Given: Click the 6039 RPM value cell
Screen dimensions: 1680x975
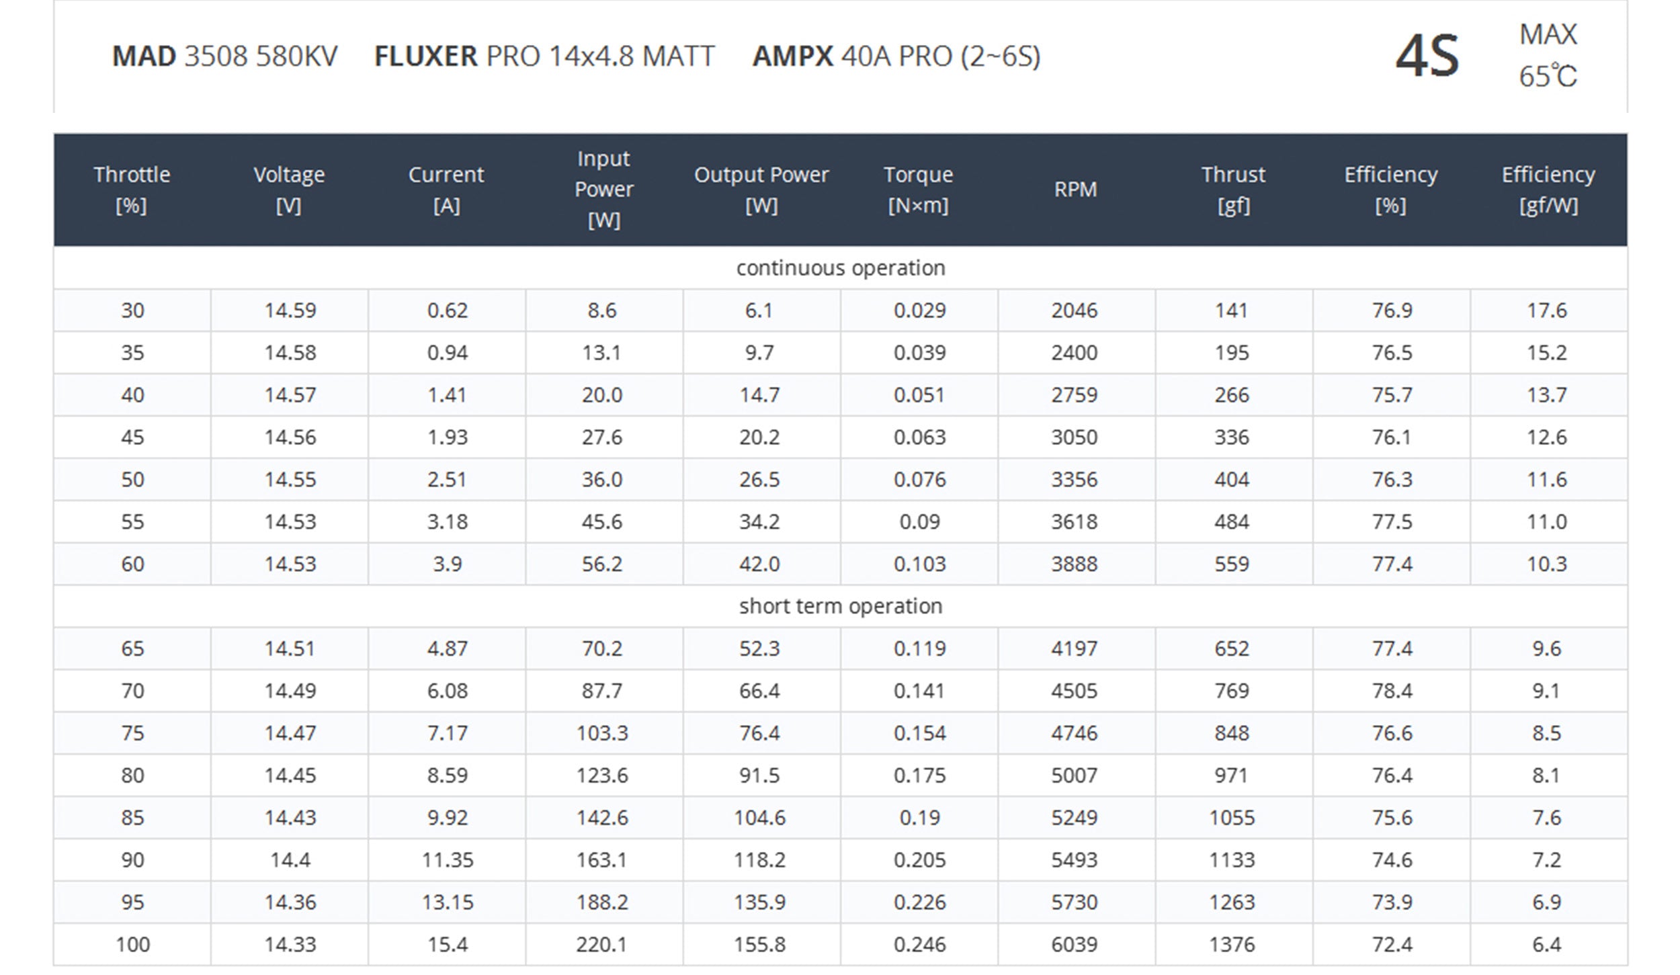Looking at the screenshot, I should click(1075, 945).
